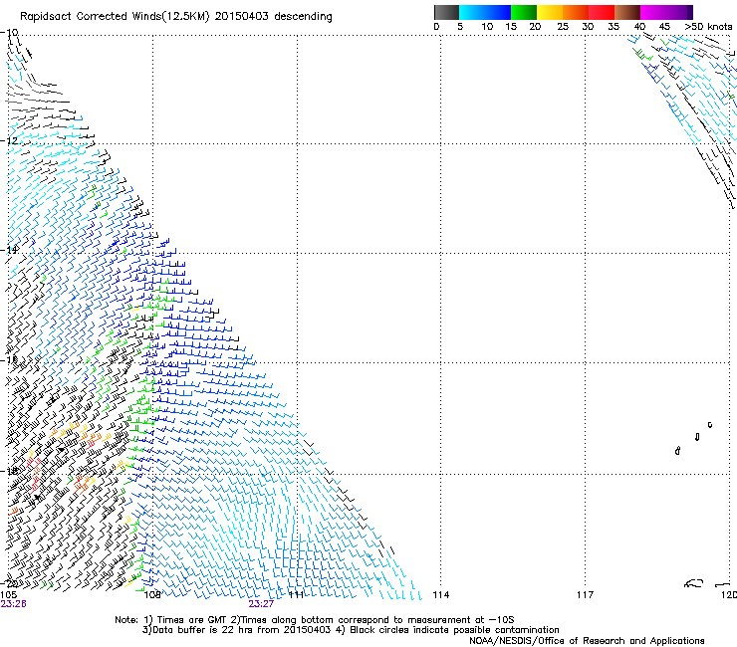Screen dimensions: 737x647
Task: Click the '>50 knots' legend label
Action: coord(708,27)
